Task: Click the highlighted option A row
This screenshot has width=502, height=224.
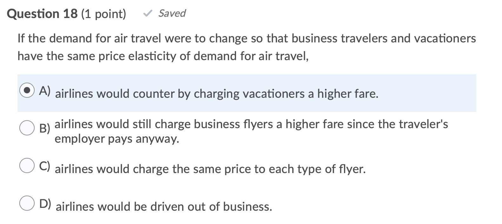Action: (248, 93)
